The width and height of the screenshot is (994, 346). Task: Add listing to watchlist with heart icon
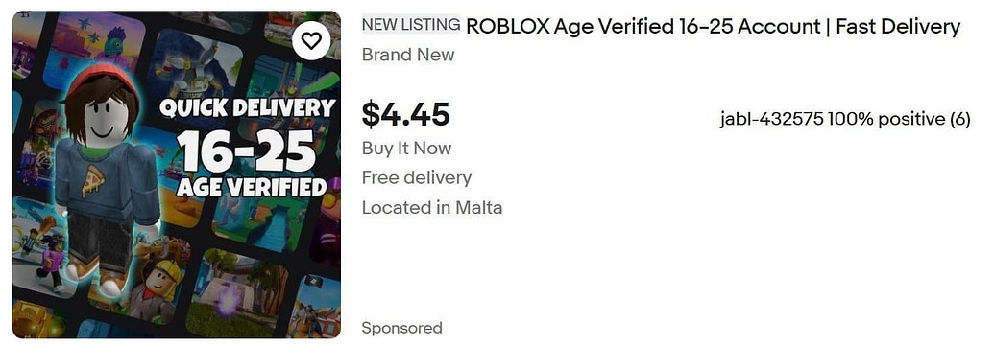click(x=311, y=41)
